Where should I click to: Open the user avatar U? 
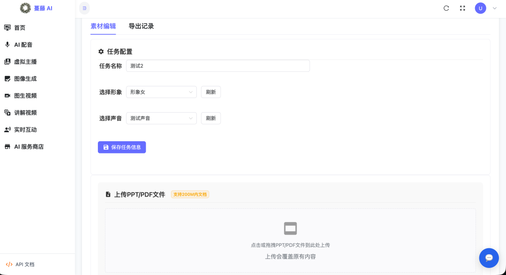tap(481, 8)
